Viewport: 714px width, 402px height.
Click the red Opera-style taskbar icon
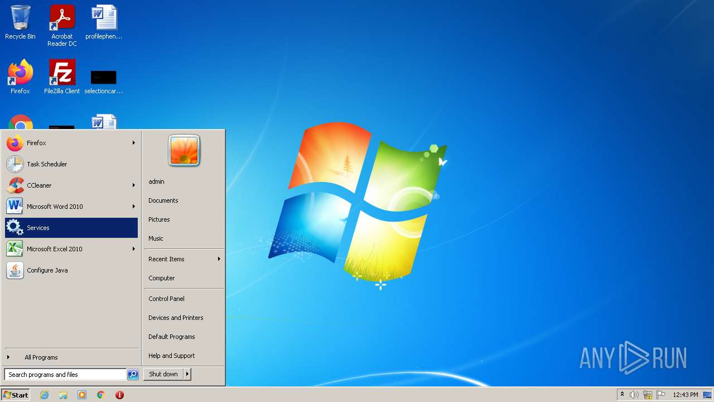click(119, 395)
